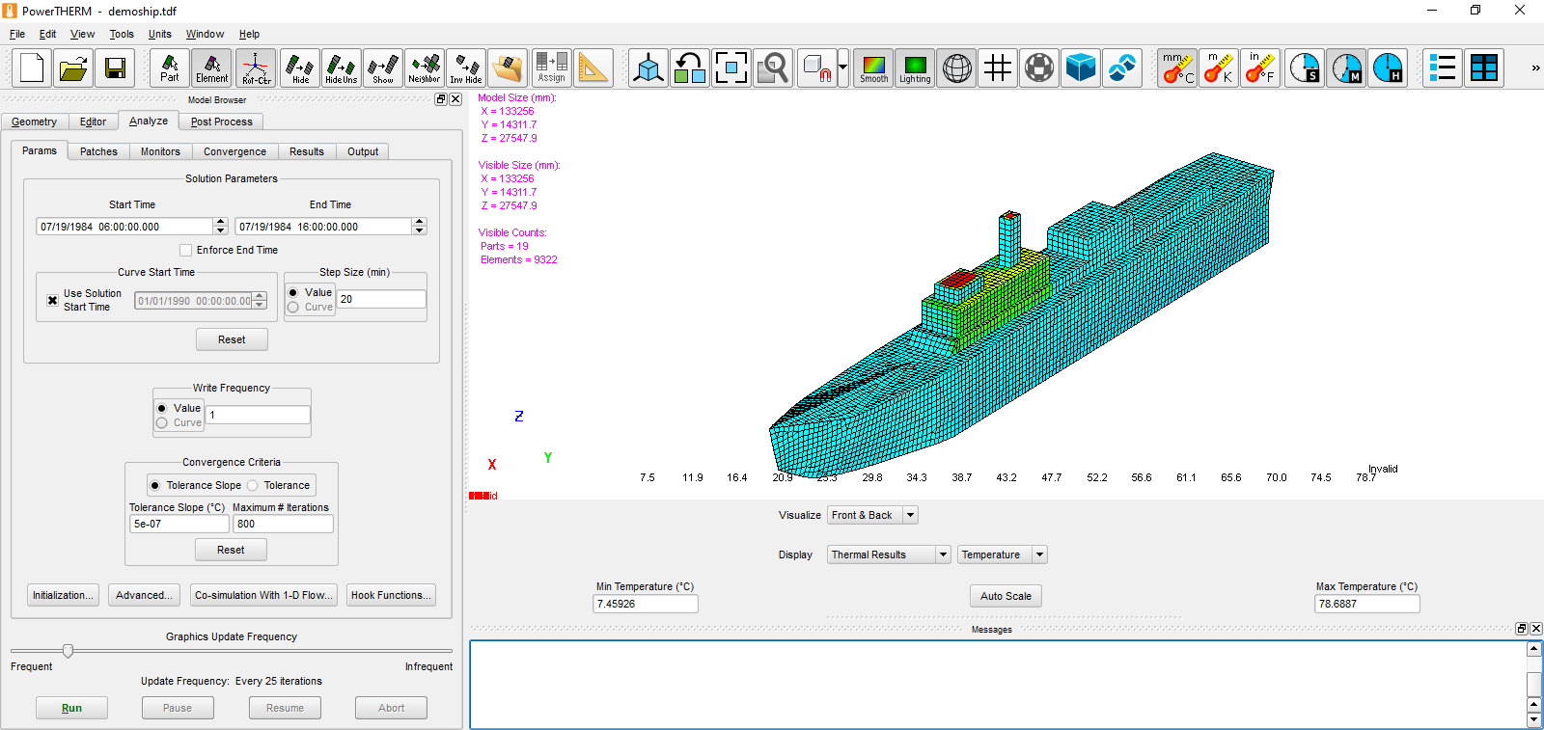Open the Units menu
Viewport: 1544px width, 730px height.
click(x=159, y=34)
